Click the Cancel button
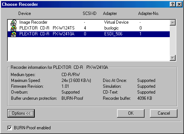 pyautogui.click(x=164, y=113)
